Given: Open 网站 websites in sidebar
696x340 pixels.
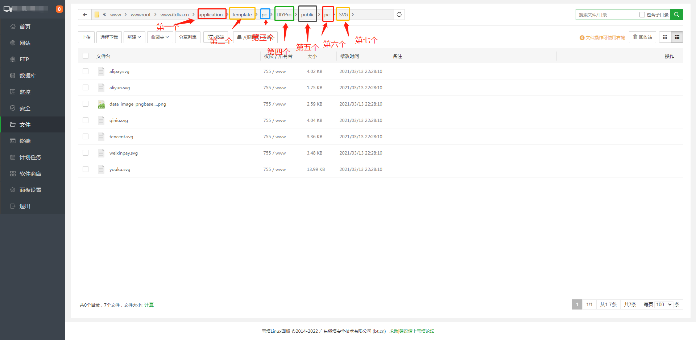Looking at the screenshot, I should 33,43.
